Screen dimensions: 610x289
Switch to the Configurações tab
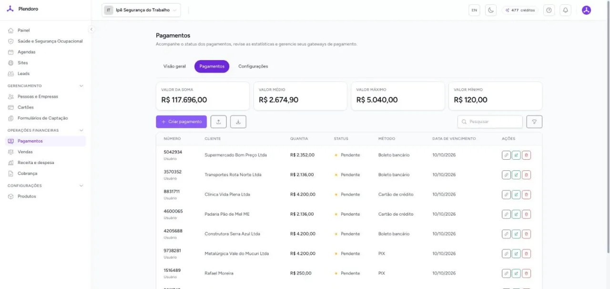(253, 66)
